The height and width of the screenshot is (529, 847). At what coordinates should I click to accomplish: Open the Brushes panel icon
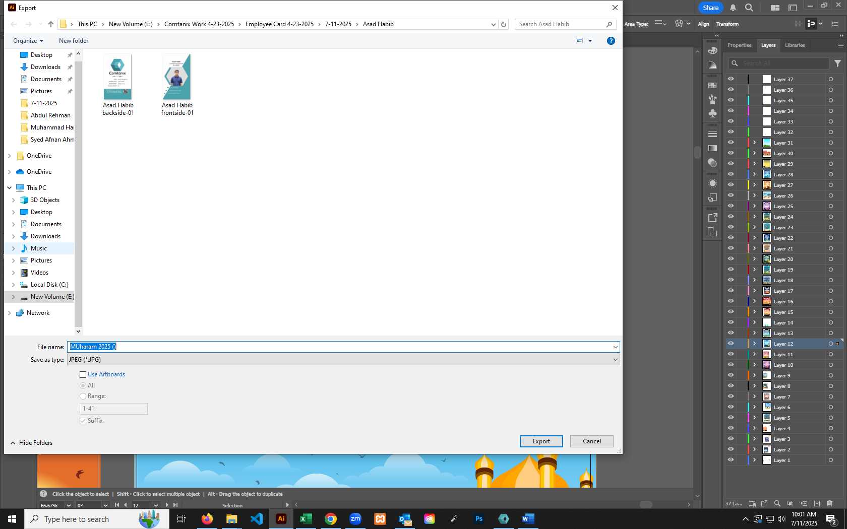(x=712, y=99)
